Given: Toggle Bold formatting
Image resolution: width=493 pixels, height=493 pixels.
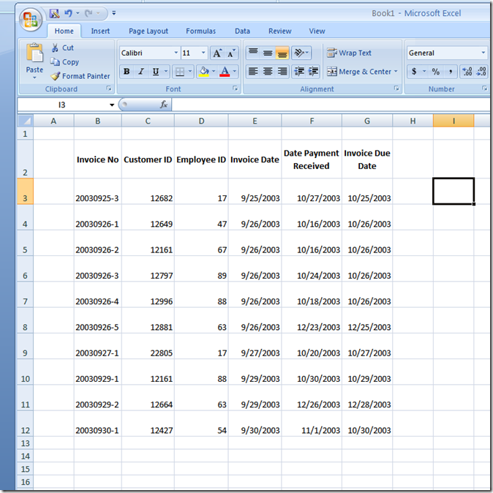Looking at the screenshot, I should coord(127,72).
